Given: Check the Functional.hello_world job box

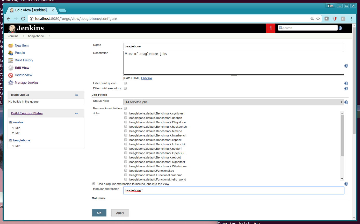Looking at the screenshot, I should pyautogui.click(x=126, y=179).
